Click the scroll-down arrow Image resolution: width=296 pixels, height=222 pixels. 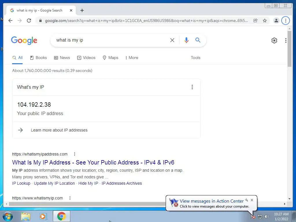(289, 199)
